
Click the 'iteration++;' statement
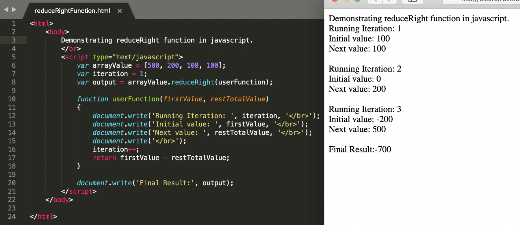(x=116, y=149)
